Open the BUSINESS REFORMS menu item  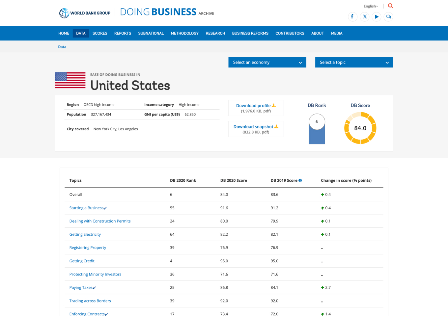pyautogui.click(x=250, y=33)
